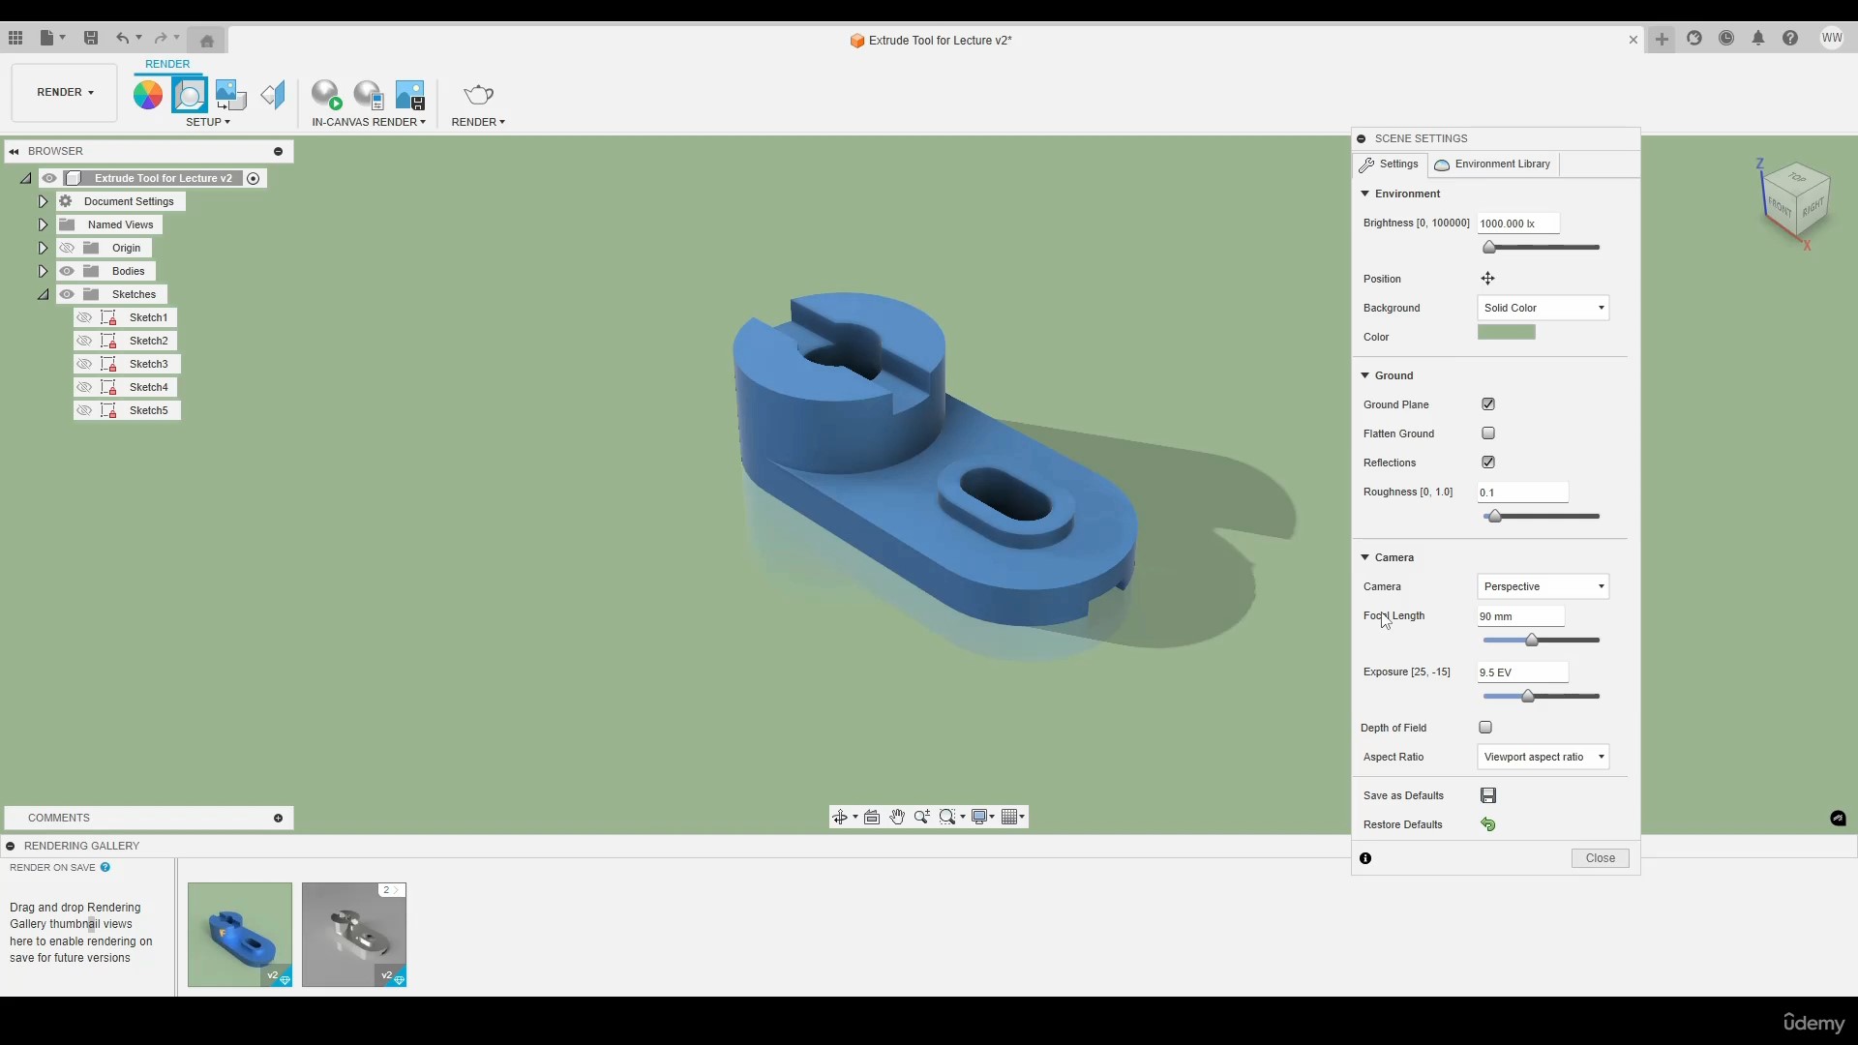This screenshot has height=1045, width=1858.
Task: Open the Notifications bell
Action: (1758, 38)
